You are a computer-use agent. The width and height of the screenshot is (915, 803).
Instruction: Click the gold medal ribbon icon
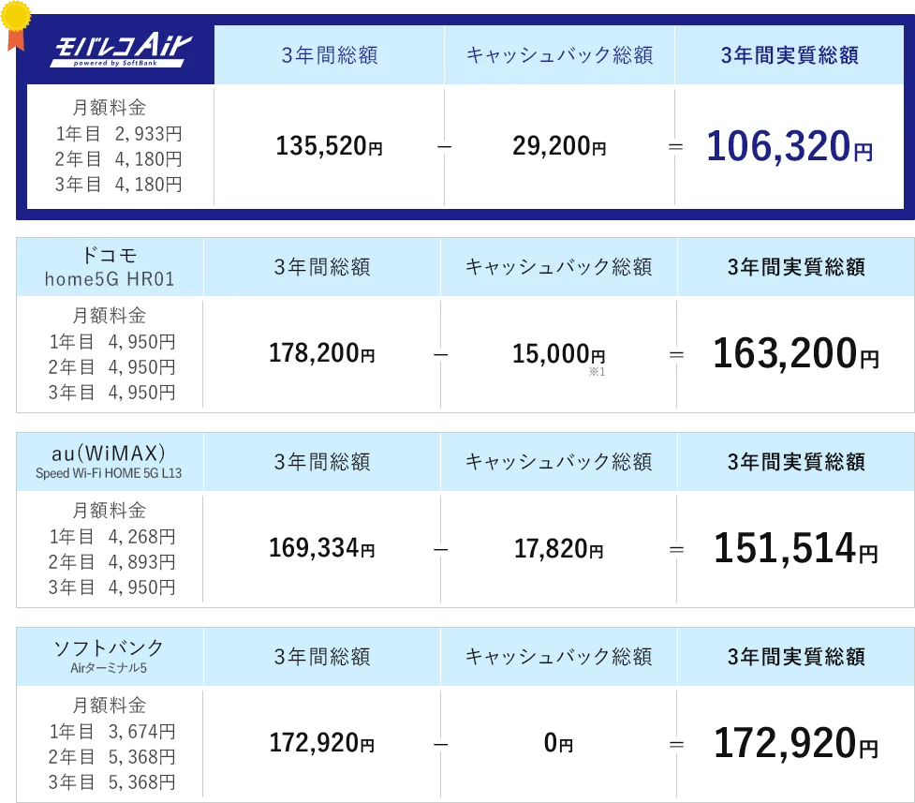16,23
